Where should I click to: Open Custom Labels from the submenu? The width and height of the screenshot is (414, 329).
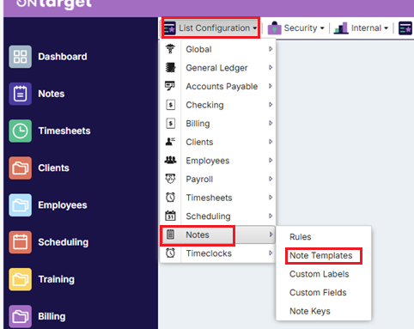(x=320, y=274)
